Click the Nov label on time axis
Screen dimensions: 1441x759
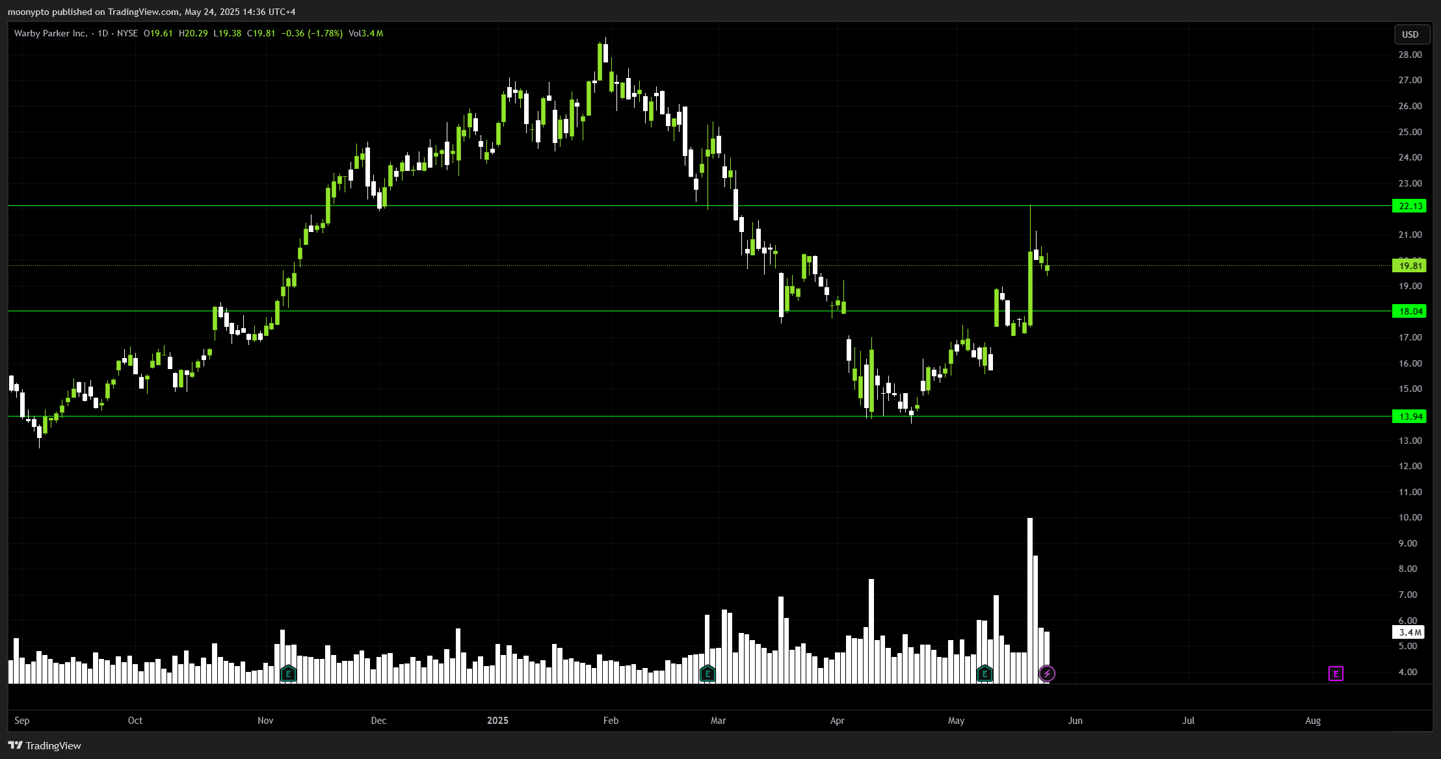pos(265,721)
